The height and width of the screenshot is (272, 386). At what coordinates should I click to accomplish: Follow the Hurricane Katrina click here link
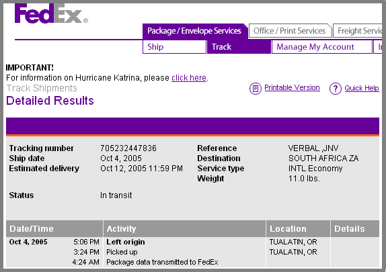click(x=189, y=78)
